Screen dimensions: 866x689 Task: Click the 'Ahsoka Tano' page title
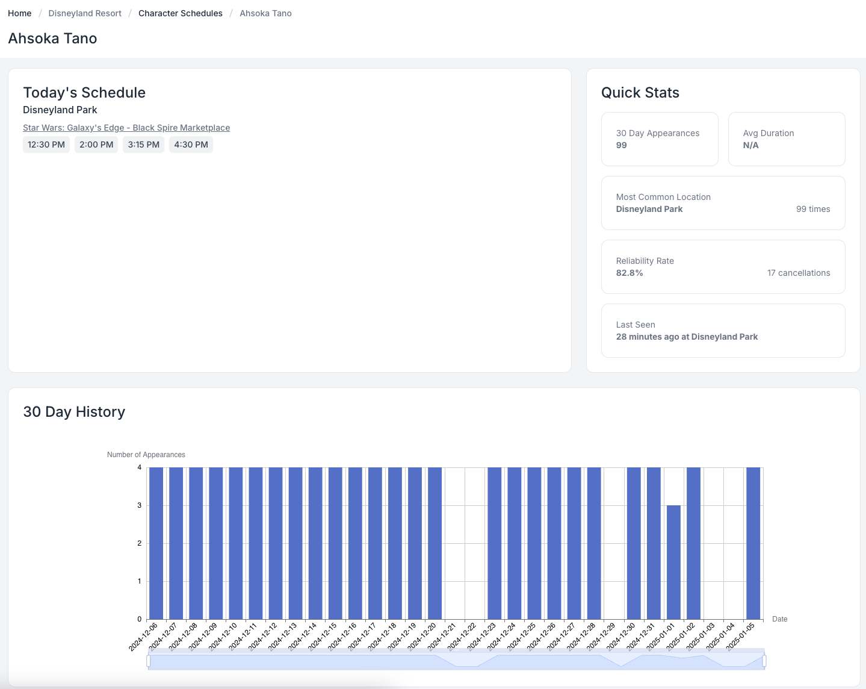pos(52,39)
